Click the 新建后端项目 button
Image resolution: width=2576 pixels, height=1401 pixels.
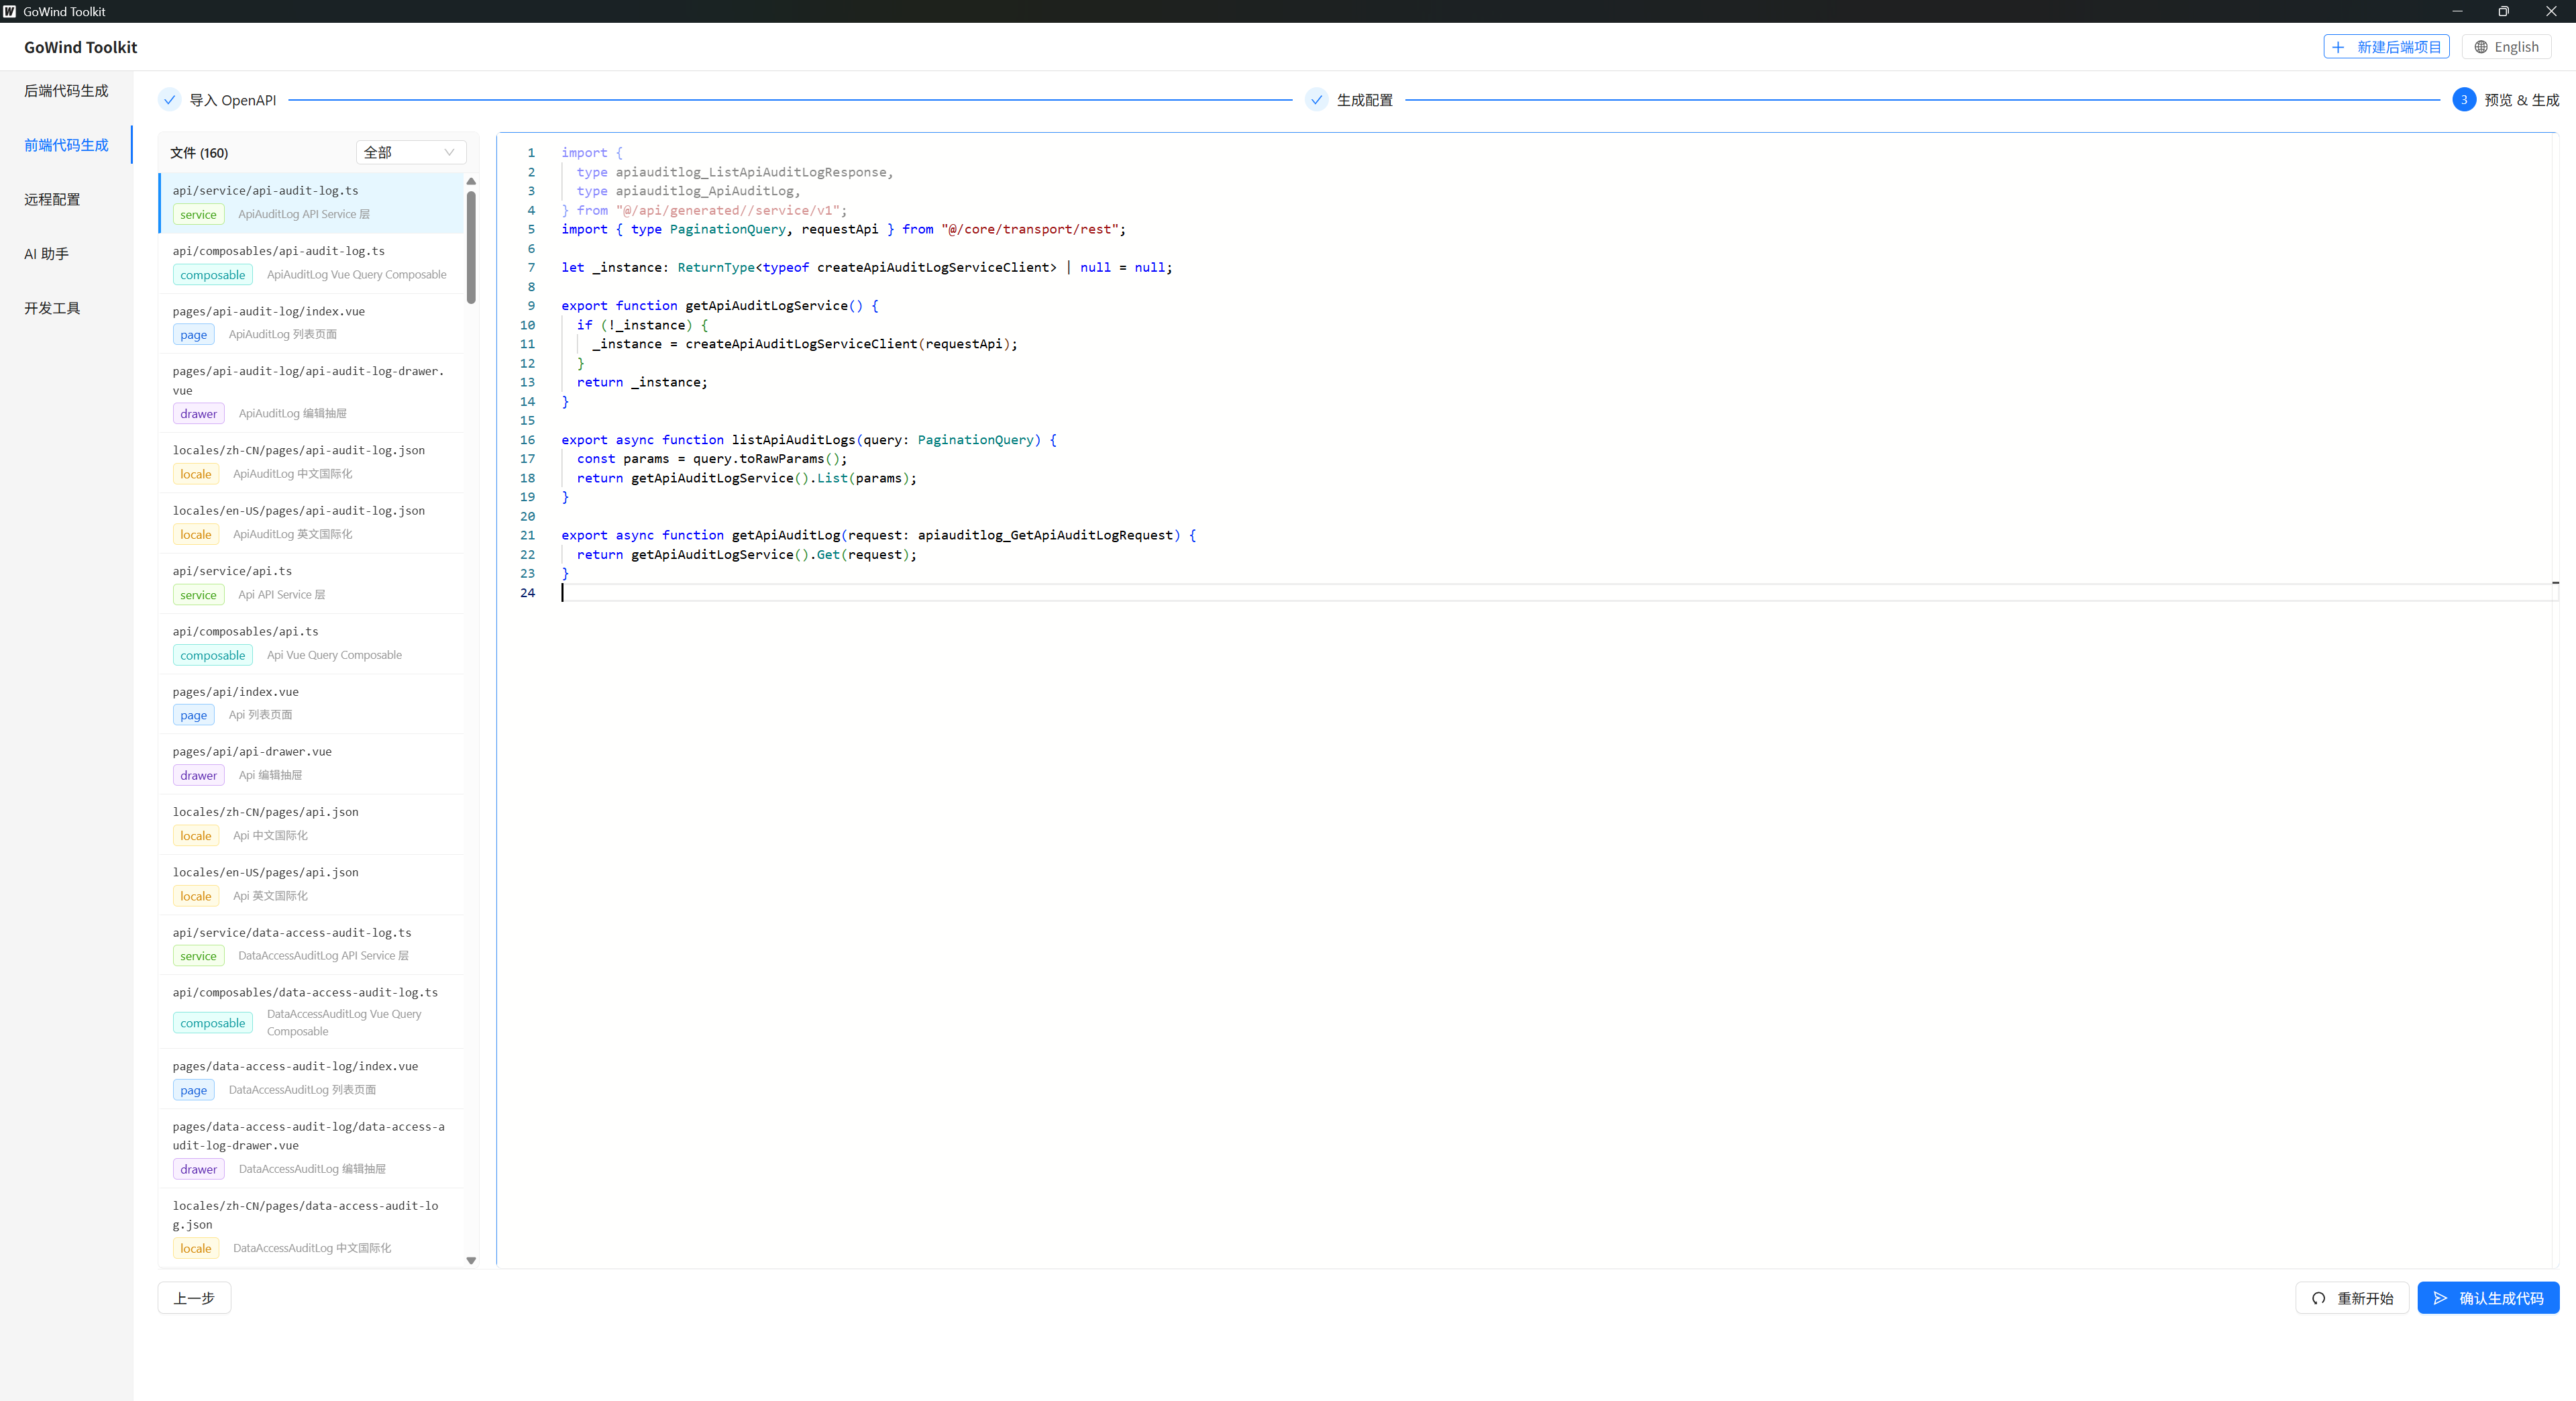(2386, 47)
